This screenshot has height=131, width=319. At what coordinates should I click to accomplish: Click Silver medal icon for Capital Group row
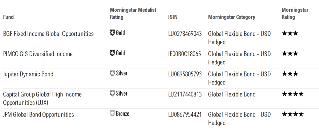[112, 93]
